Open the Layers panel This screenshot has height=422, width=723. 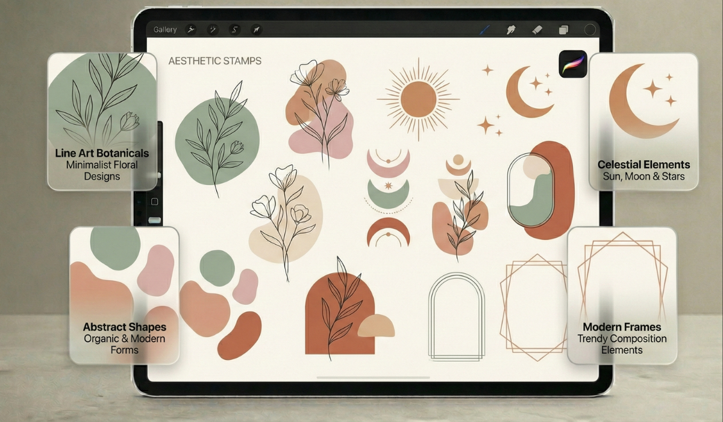pos(563,28)
